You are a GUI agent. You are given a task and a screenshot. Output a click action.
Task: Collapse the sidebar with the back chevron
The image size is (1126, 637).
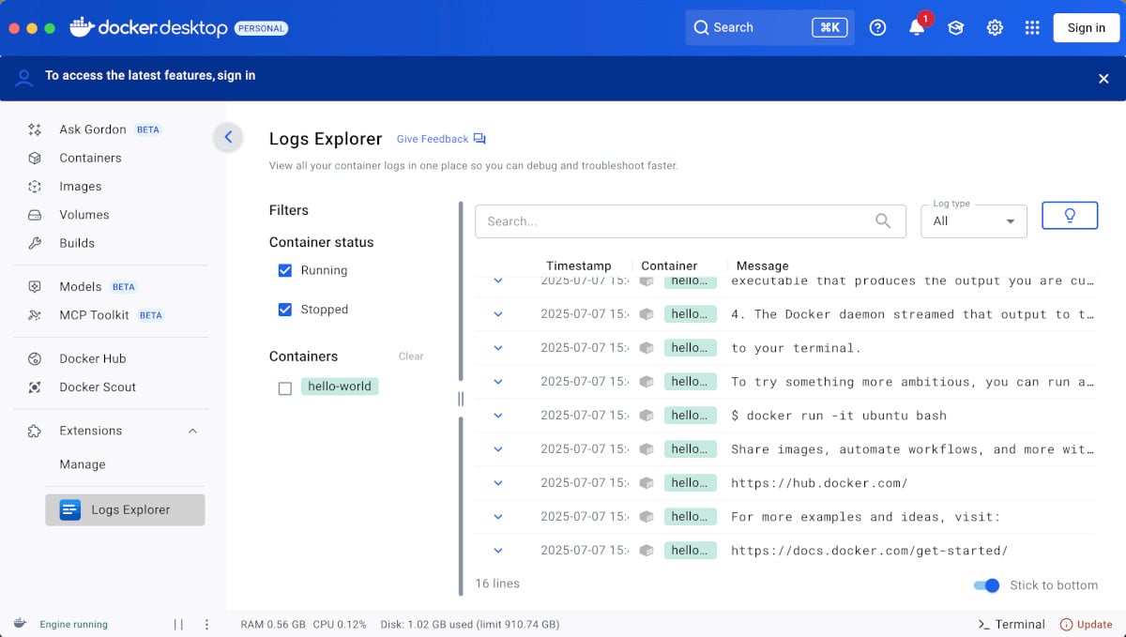pyautogui.click(x=228, y=137)
